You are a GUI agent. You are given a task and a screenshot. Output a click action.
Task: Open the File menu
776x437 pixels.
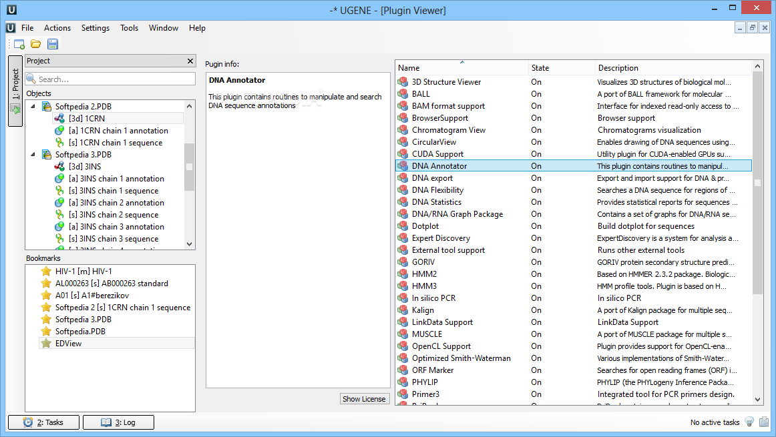[x=28, y=27]
